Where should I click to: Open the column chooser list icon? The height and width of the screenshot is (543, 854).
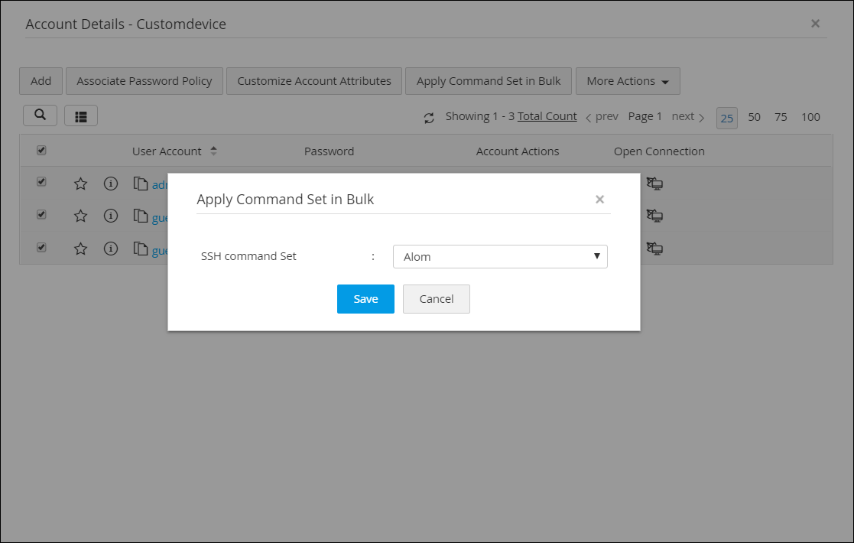(x=80, y=115)
